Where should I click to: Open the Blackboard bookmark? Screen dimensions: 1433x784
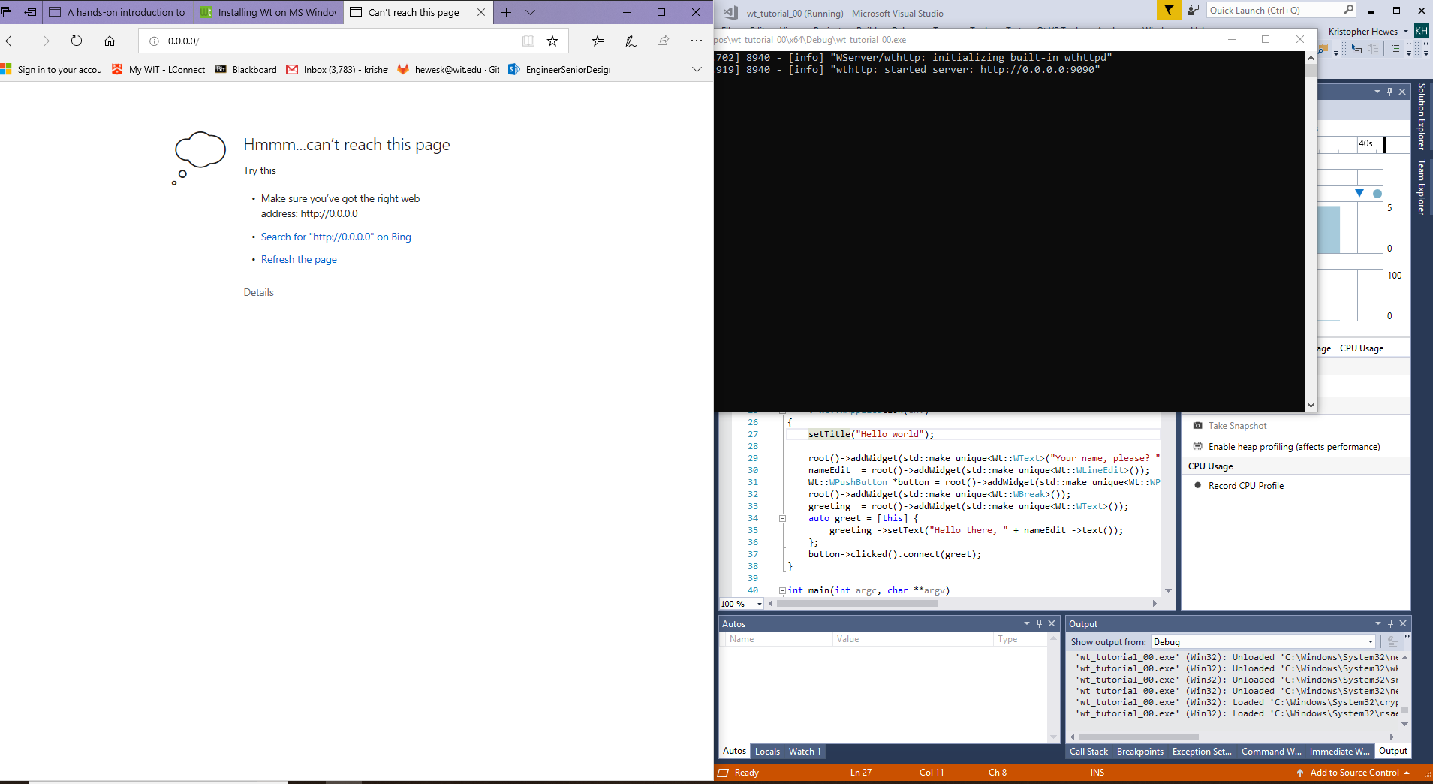(246, 69)
